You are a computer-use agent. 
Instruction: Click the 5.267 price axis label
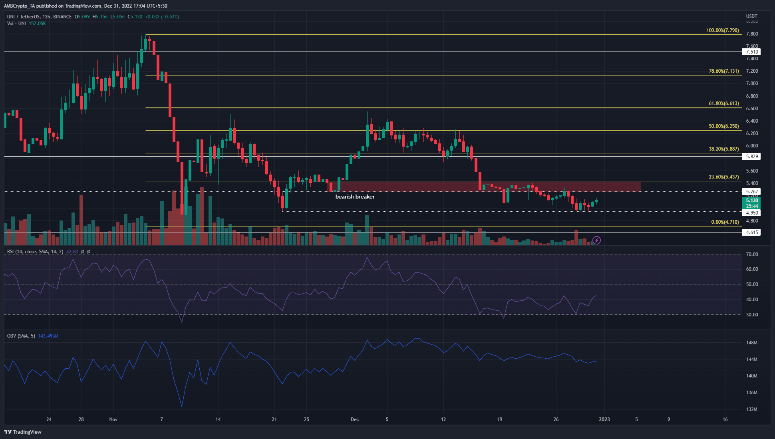[751, 192]
